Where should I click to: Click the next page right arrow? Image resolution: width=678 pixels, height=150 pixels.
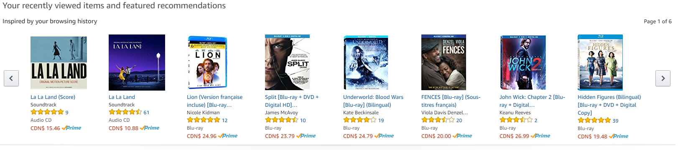tap(663, 78)
